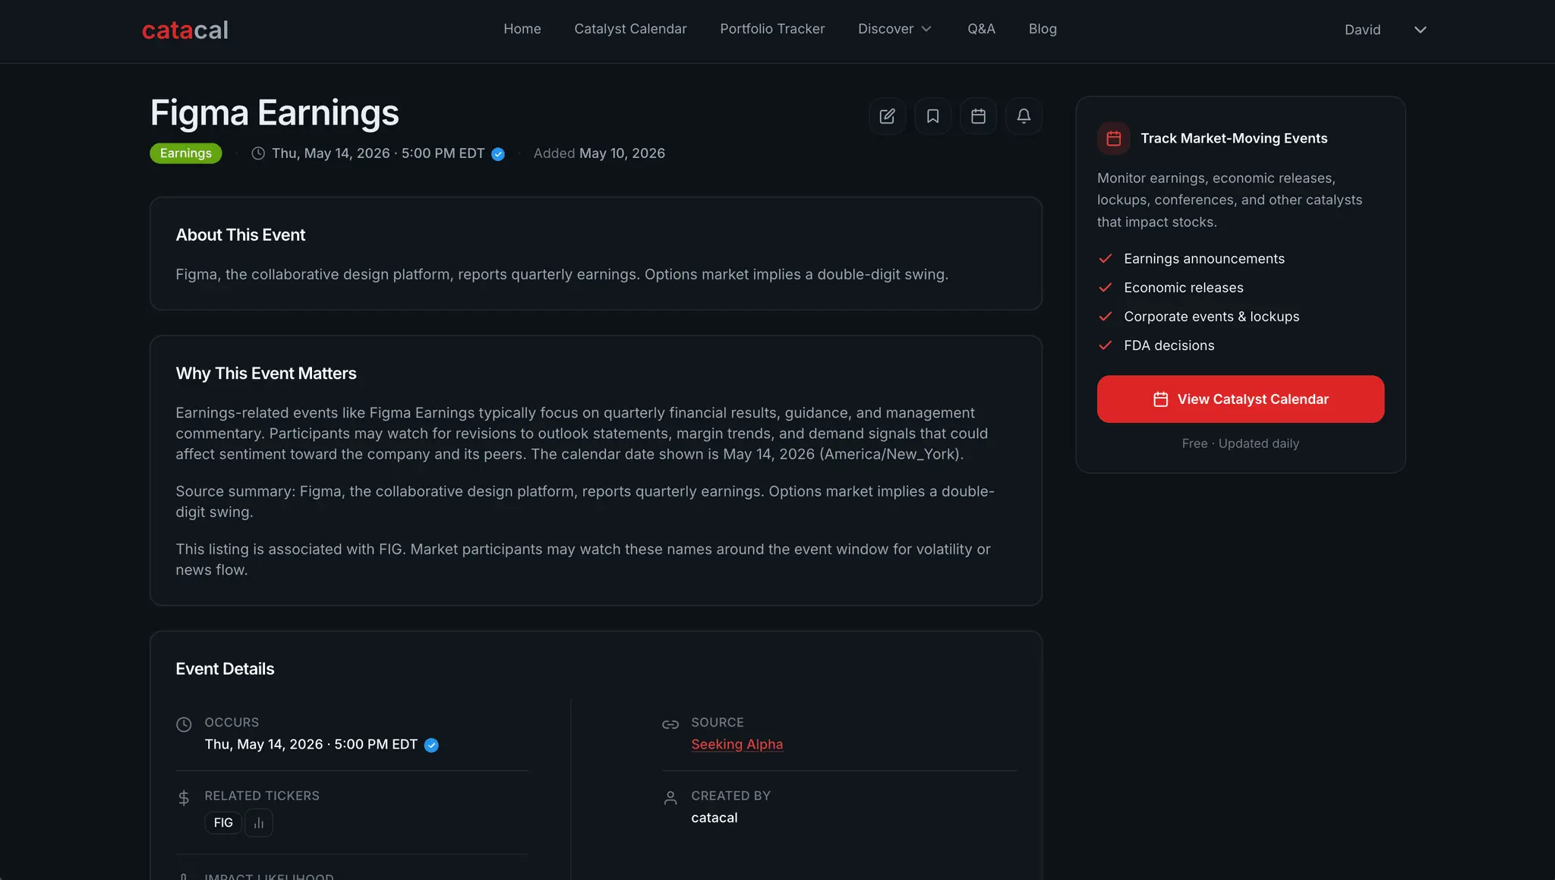Go to the catacal logo homepage
Viewport: 1555px width, 880px height.
185,30
